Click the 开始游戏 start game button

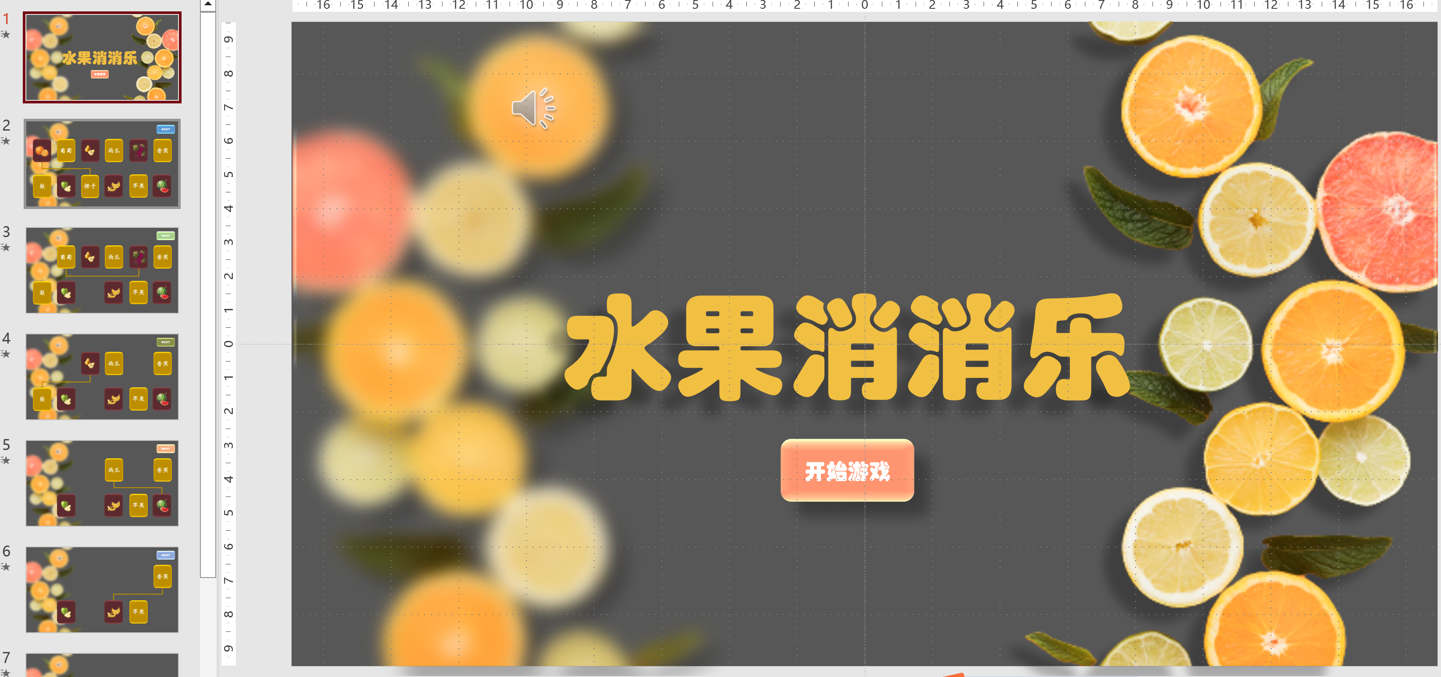(x=847, y=471)
